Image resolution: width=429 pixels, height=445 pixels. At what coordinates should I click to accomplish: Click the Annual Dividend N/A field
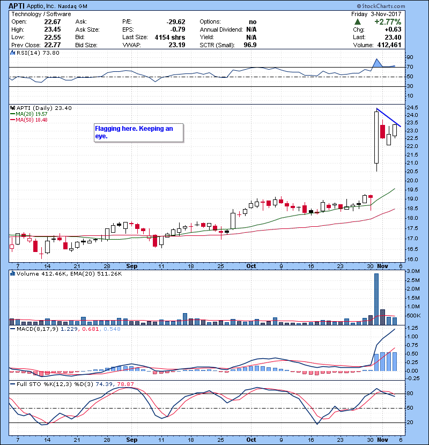[228, 29]
